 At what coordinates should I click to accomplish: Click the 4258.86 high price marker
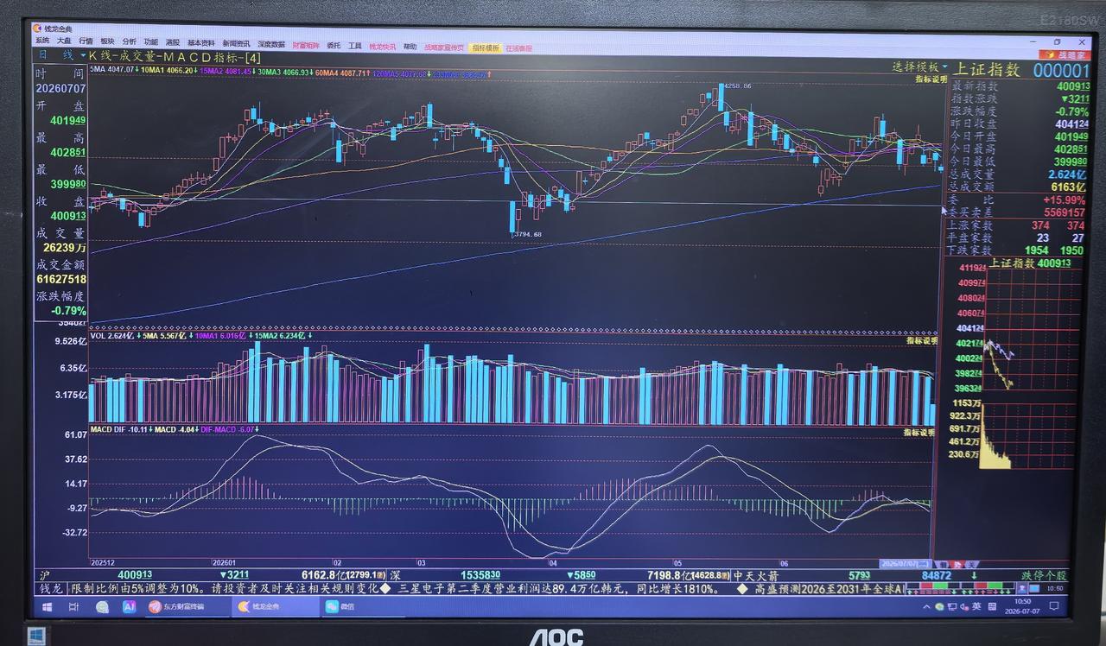[x=736, y=86]
